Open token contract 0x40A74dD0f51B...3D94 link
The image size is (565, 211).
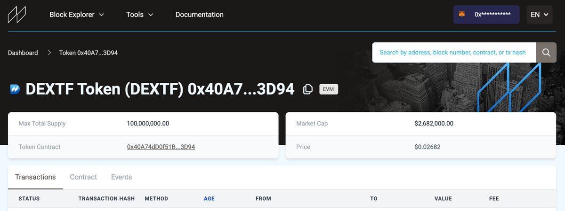(161, 147)
